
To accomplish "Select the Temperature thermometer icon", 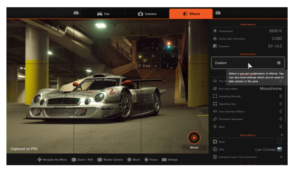I will coord(215,31).
